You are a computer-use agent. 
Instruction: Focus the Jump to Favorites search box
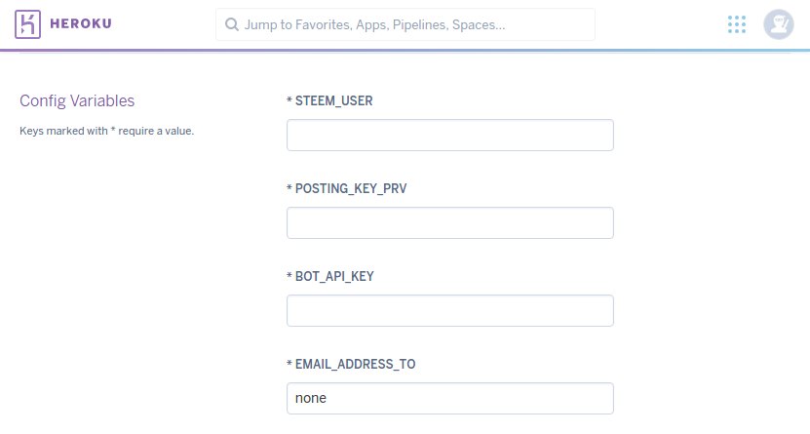click(x=409, y=24)
